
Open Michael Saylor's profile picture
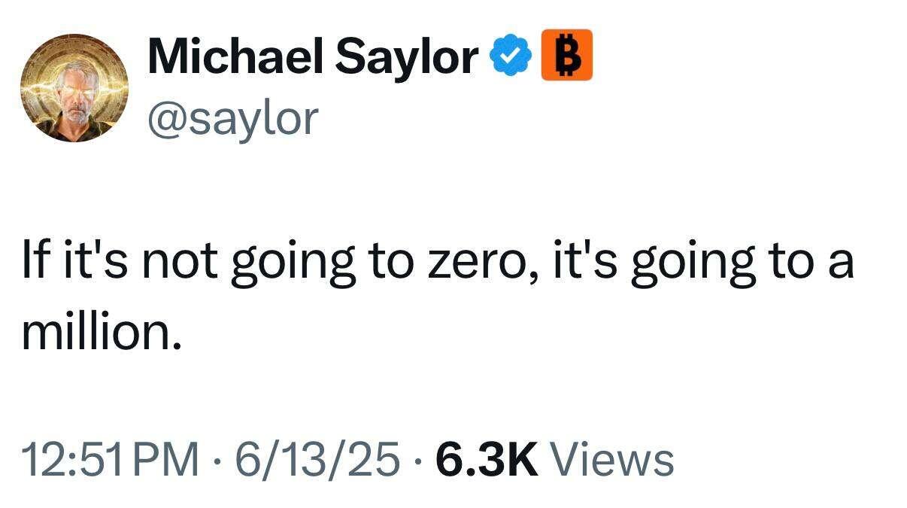click(x=73, y=87)
